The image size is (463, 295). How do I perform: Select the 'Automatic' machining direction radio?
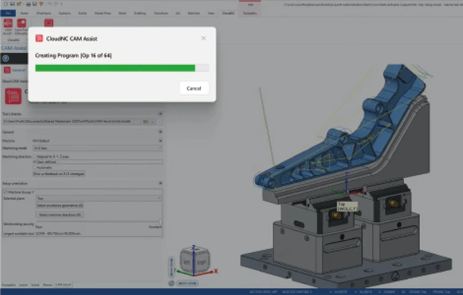tap(35, 167)
